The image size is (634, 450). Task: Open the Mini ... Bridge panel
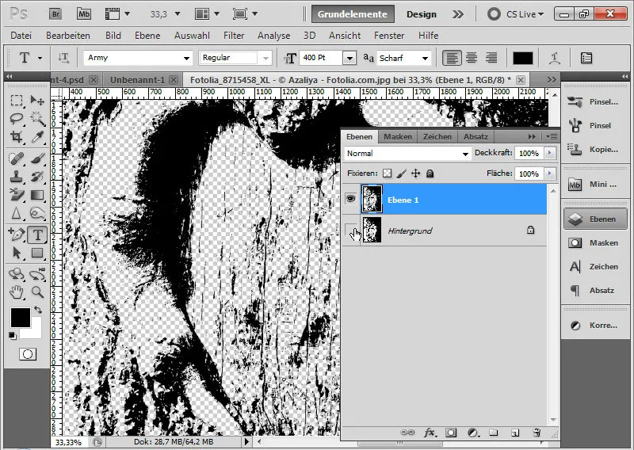595,185
